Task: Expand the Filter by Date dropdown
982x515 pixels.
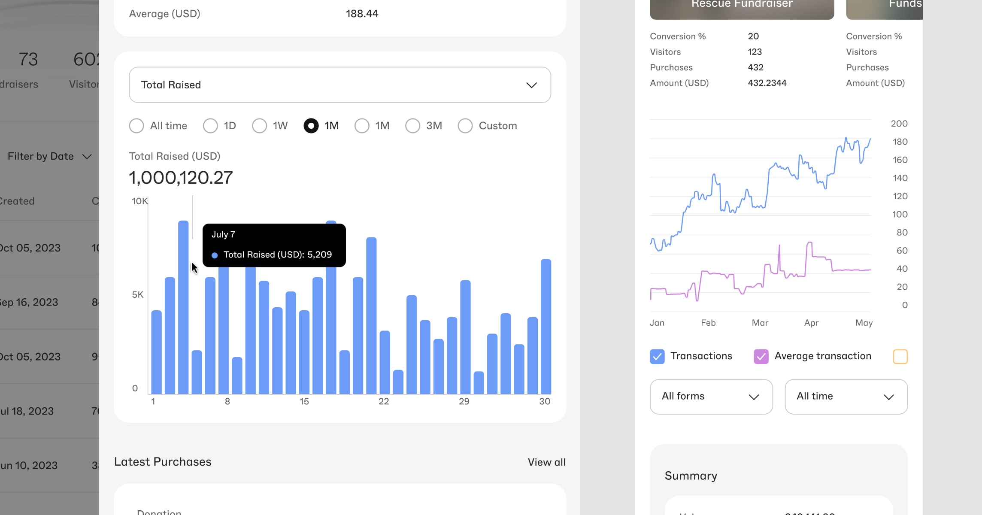Action: [x=49, y=156]
